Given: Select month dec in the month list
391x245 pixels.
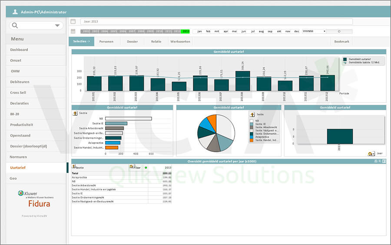Looking at the screenshot, I should 296,31.
